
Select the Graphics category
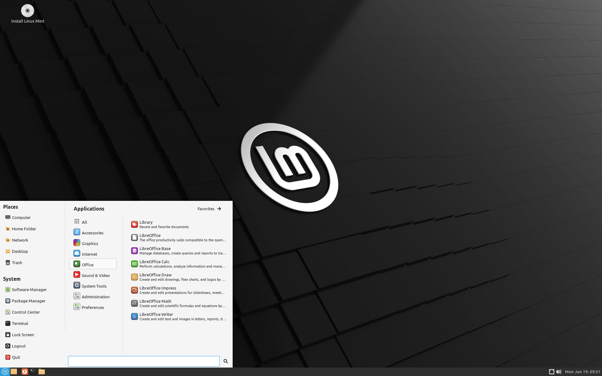(90, 243)
